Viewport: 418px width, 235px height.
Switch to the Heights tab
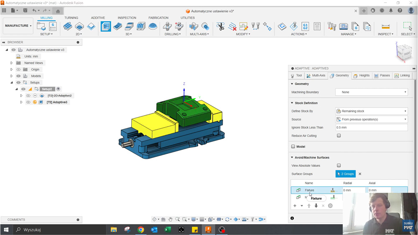(361, 76)
